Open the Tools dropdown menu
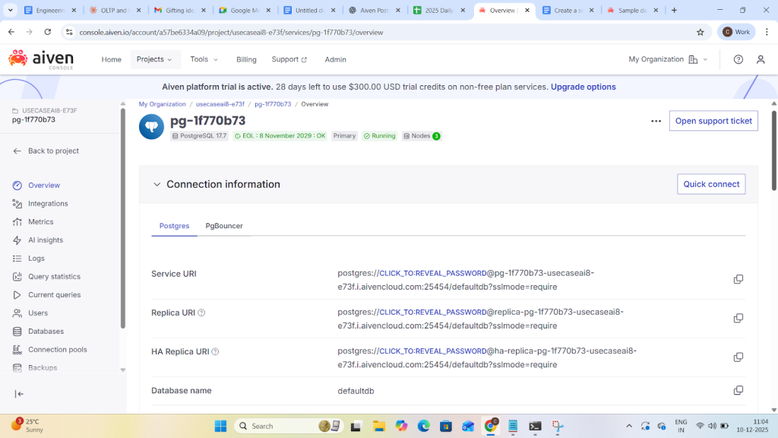 click(x=204, y=59)
